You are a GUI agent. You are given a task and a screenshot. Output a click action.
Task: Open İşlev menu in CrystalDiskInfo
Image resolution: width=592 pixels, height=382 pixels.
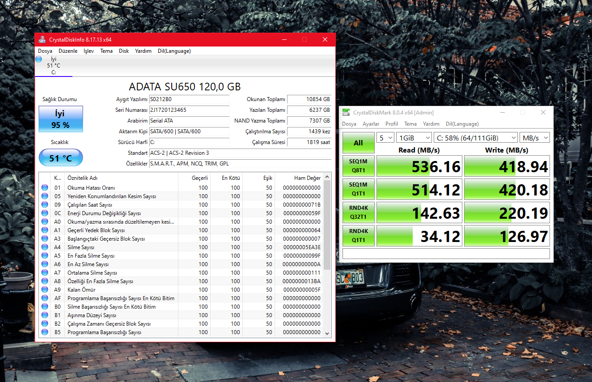(x=89, y=51)
